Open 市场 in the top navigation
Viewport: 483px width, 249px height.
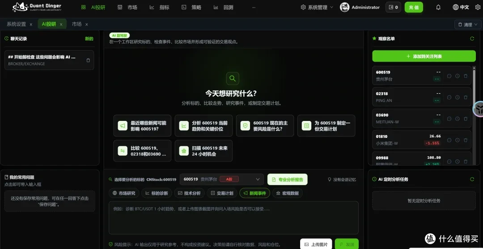coord(127,8)
